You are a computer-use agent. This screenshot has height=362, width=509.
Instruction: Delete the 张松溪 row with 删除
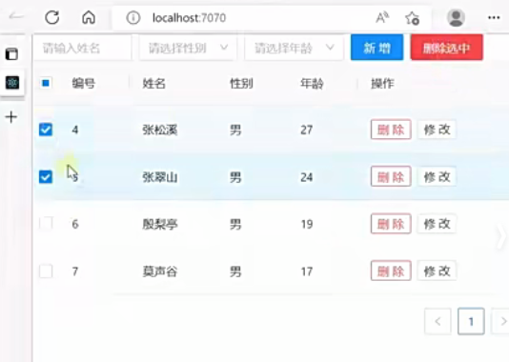pyautogui.click(x=391, y=130)
